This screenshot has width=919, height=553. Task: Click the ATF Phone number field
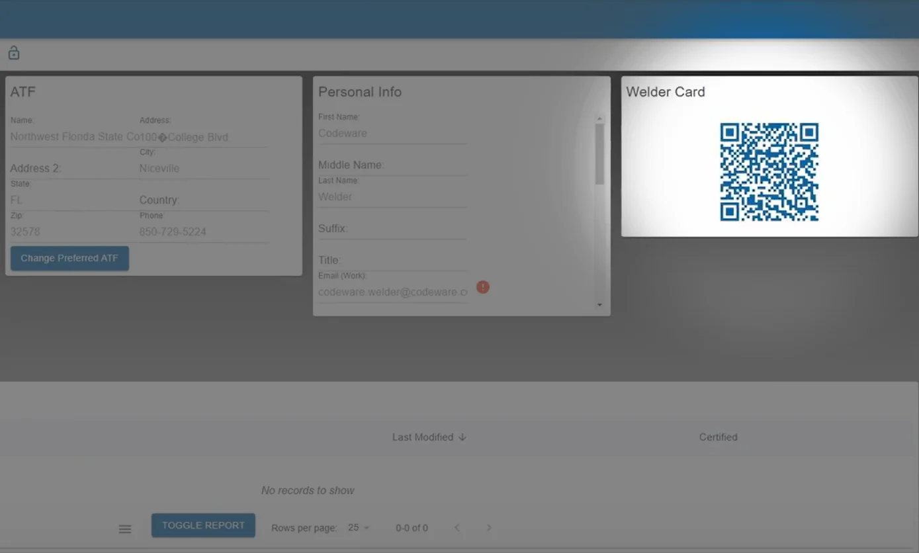(202, 232)
